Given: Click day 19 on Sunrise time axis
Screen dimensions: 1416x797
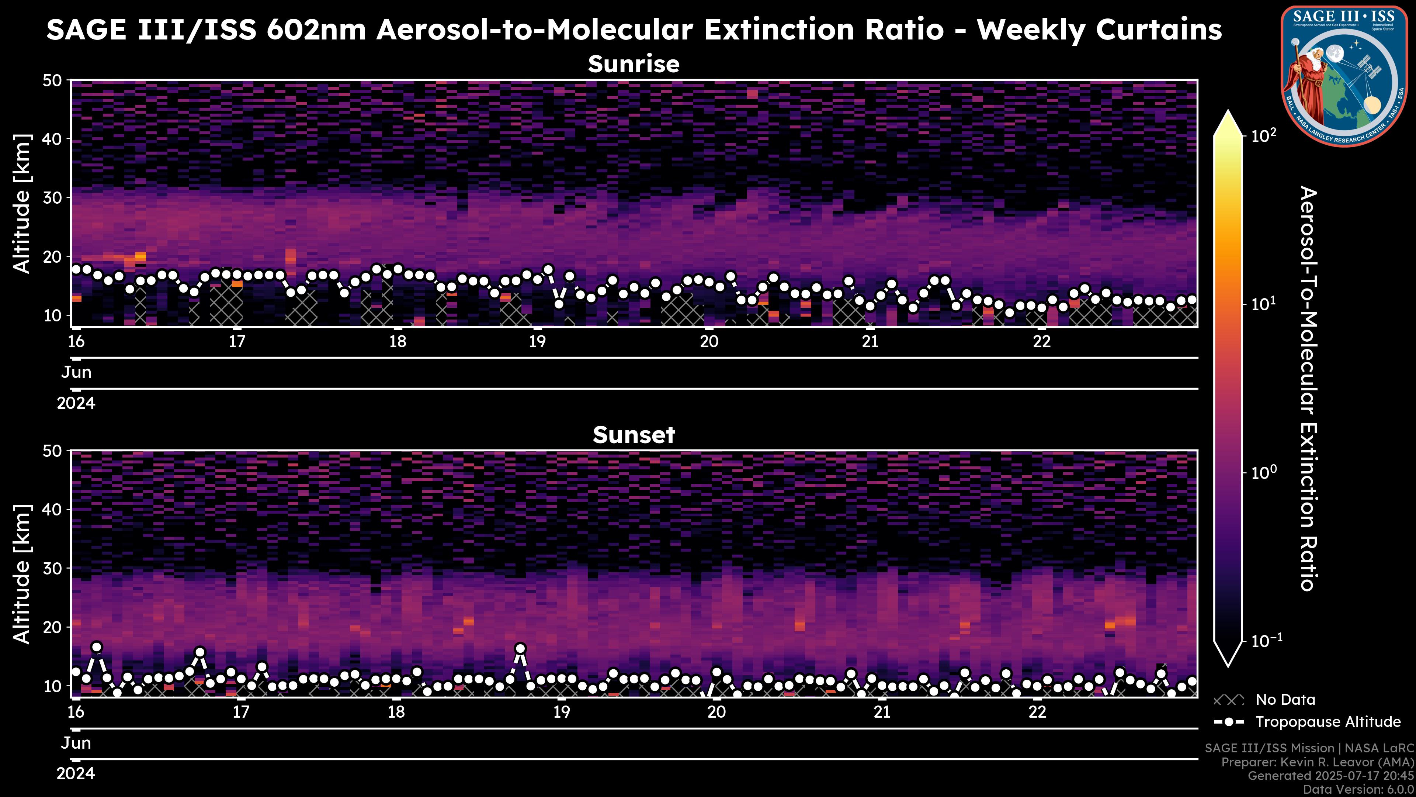Looking at the screenshot, I should [537, 342].
